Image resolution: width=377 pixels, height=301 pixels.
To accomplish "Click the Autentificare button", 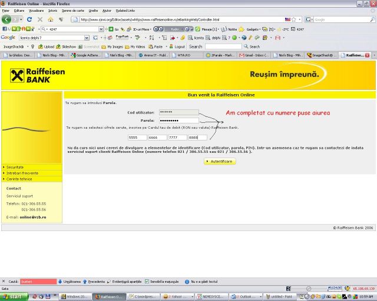I will click(220, 161).
